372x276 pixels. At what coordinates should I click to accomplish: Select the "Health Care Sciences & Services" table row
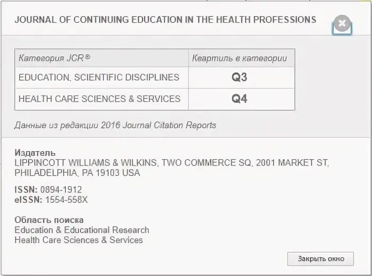coord(99,99)
